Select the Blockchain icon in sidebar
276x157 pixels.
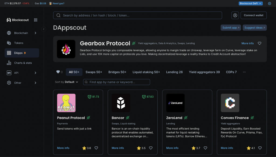pyautogui.click(x=9, y=33)
